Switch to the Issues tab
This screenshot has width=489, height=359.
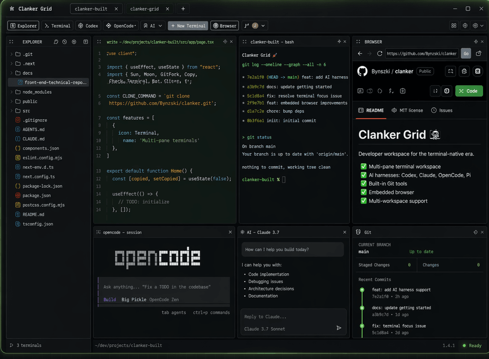coord(441,110)
